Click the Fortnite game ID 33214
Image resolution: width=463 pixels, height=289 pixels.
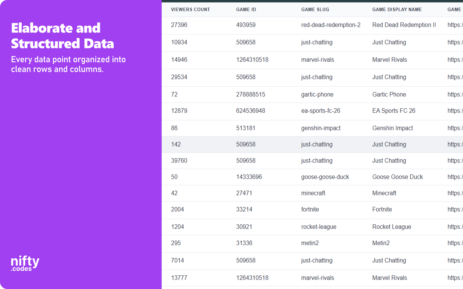click(244, 209)
